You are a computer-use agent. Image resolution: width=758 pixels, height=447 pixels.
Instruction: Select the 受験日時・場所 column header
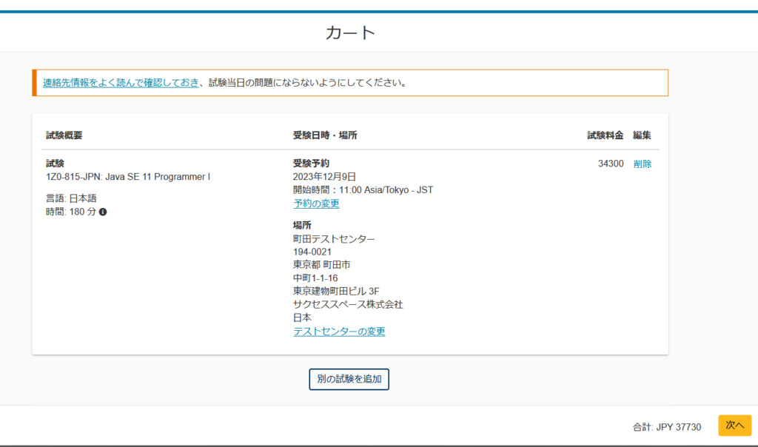[325, 135]
